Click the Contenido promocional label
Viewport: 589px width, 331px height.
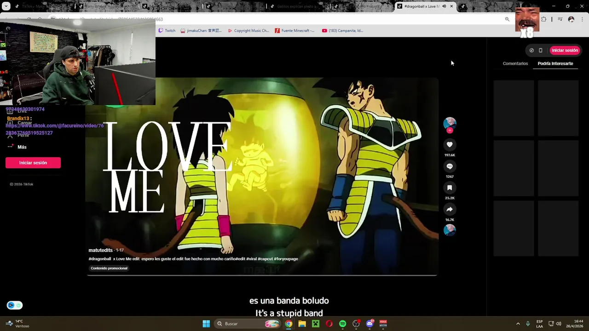[x=109, y=268]
